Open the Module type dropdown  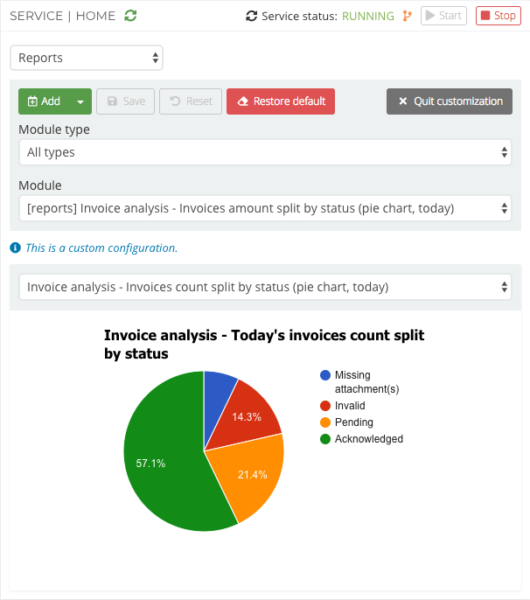(x=265, y=152)
